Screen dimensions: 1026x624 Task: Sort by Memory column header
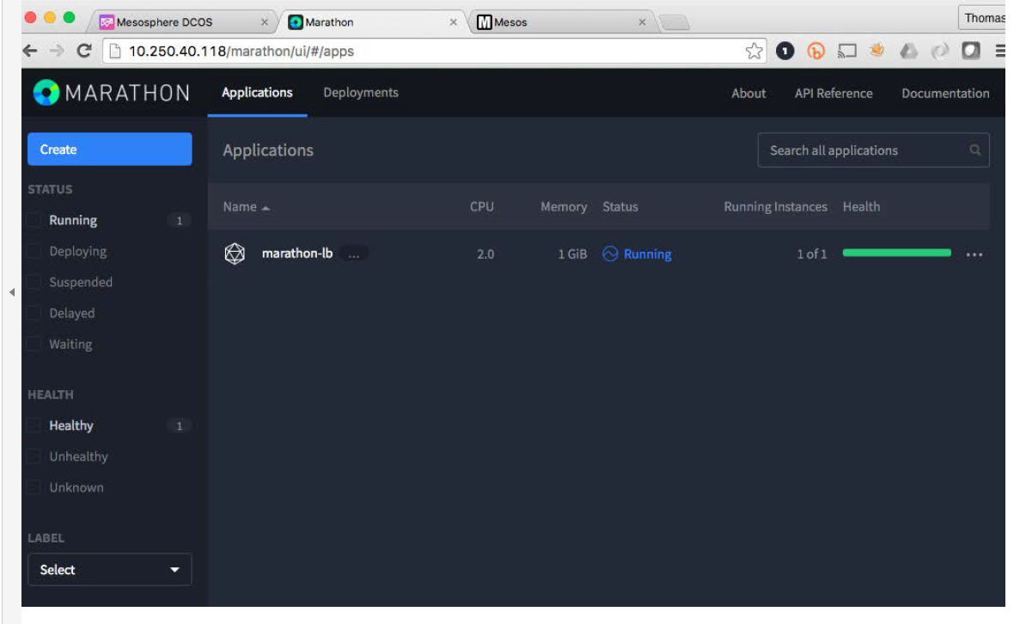coord(564,207)
